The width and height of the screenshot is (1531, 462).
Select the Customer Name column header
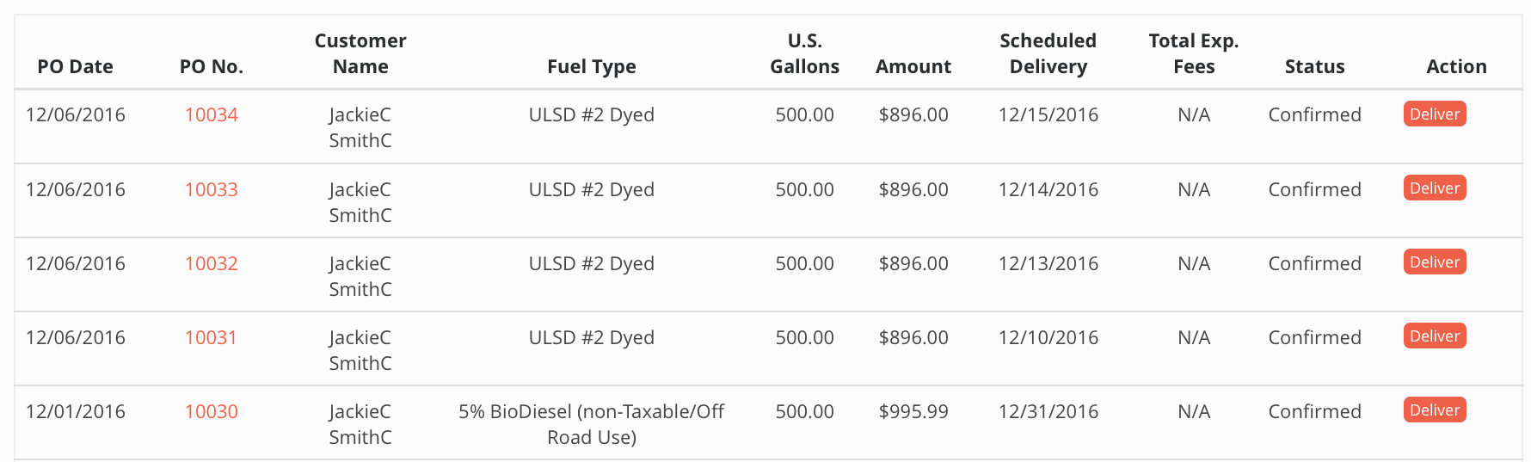pyautogui.click(x=360, y=53)
